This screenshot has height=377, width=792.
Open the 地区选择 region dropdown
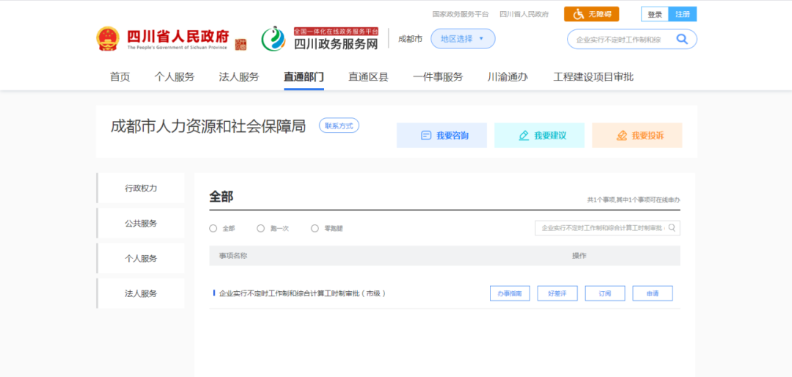click(x=463, y=39)
